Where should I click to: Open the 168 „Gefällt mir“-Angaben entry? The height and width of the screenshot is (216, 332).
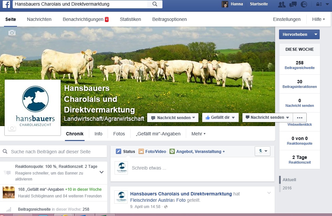pyautogui.click(x=41, y=189)
